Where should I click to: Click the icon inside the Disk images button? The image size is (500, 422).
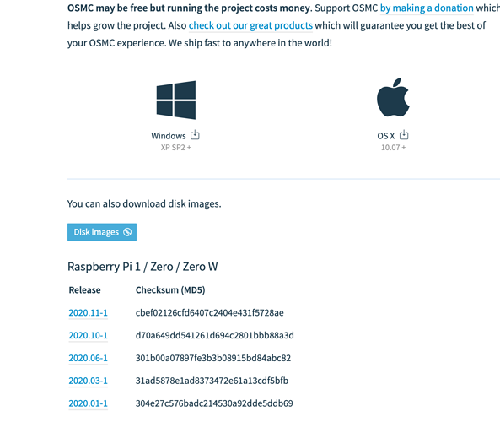click(x=127, y=232)
